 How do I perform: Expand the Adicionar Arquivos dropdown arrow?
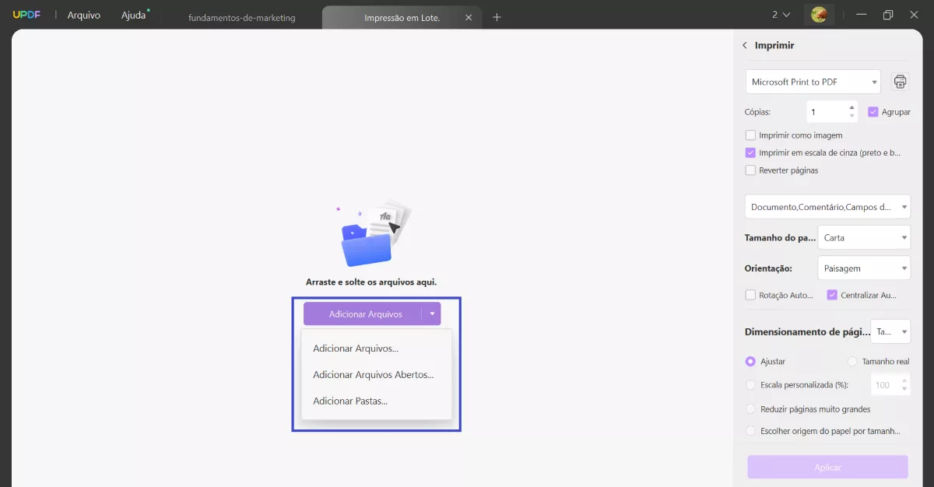coord(433,313)
